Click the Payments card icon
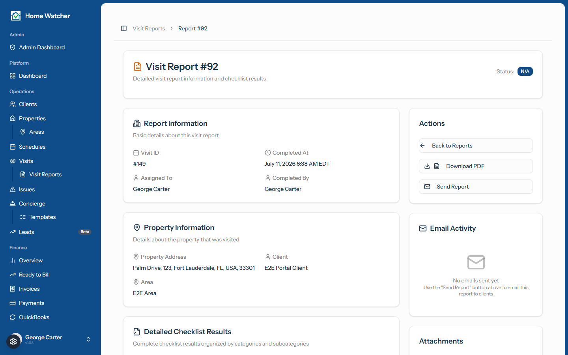The height and width of the screenshot is (355, 568). pyautogui.click(x=13, y=303)
